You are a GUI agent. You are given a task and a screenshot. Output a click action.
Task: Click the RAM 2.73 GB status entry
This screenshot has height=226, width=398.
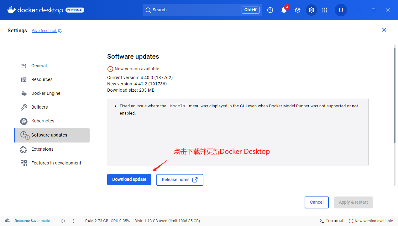pyautogui.click(x=97, y=221)
